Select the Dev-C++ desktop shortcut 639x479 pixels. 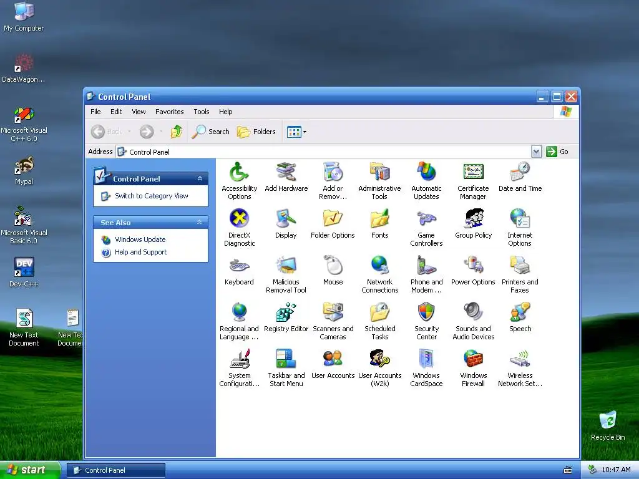24,272
